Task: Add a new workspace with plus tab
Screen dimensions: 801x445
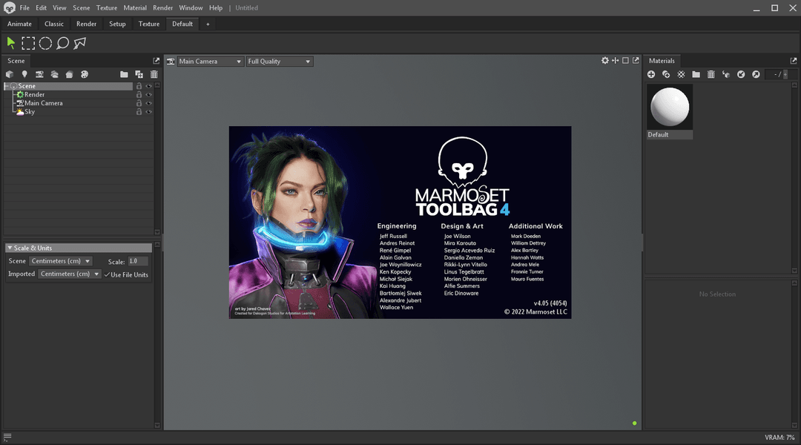Action: (x=208, y=24)
